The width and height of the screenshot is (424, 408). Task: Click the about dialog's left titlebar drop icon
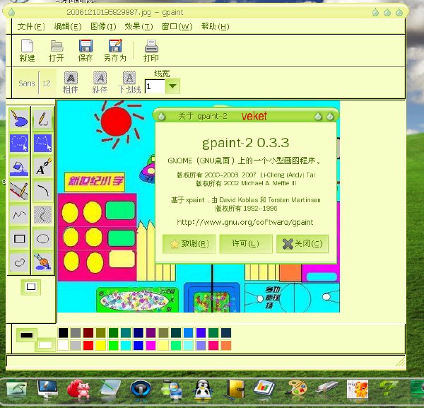tap(161, 117)
